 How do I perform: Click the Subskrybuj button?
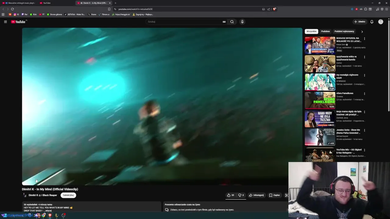coord(68,195)
